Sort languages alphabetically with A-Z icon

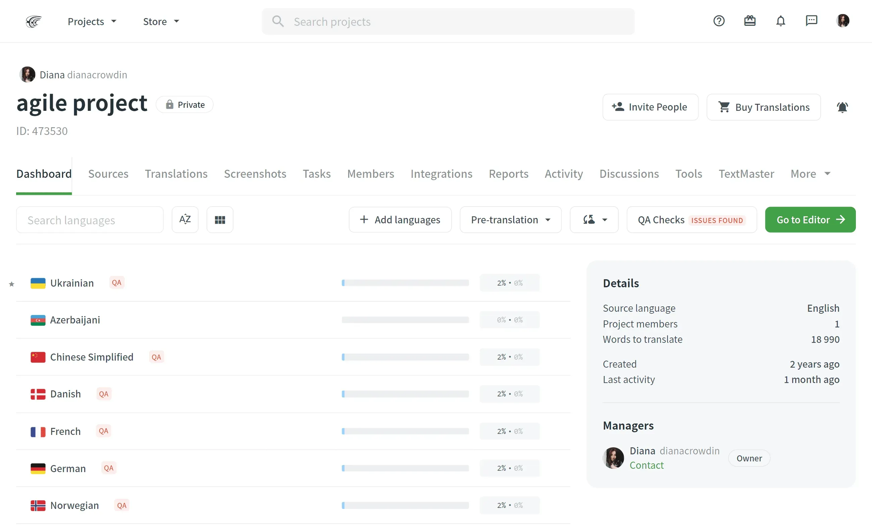click(185, 219)
